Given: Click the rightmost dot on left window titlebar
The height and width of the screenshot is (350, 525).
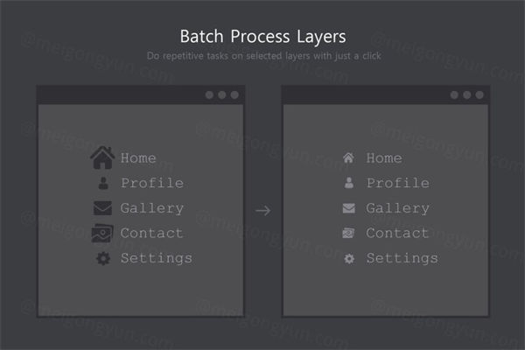Looking at the screenshot, I should point(234,94).
